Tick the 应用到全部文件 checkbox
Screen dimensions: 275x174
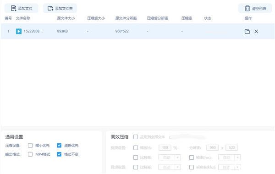pyautogui.click(x=136, y=137)
